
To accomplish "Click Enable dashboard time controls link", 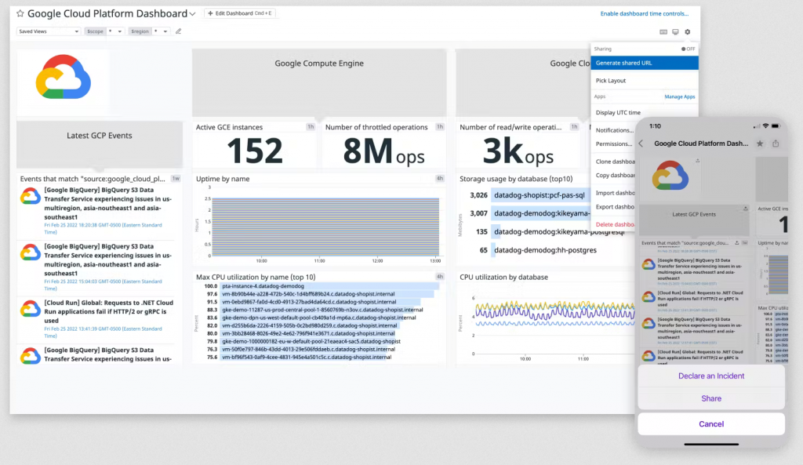I will (644, 13).
